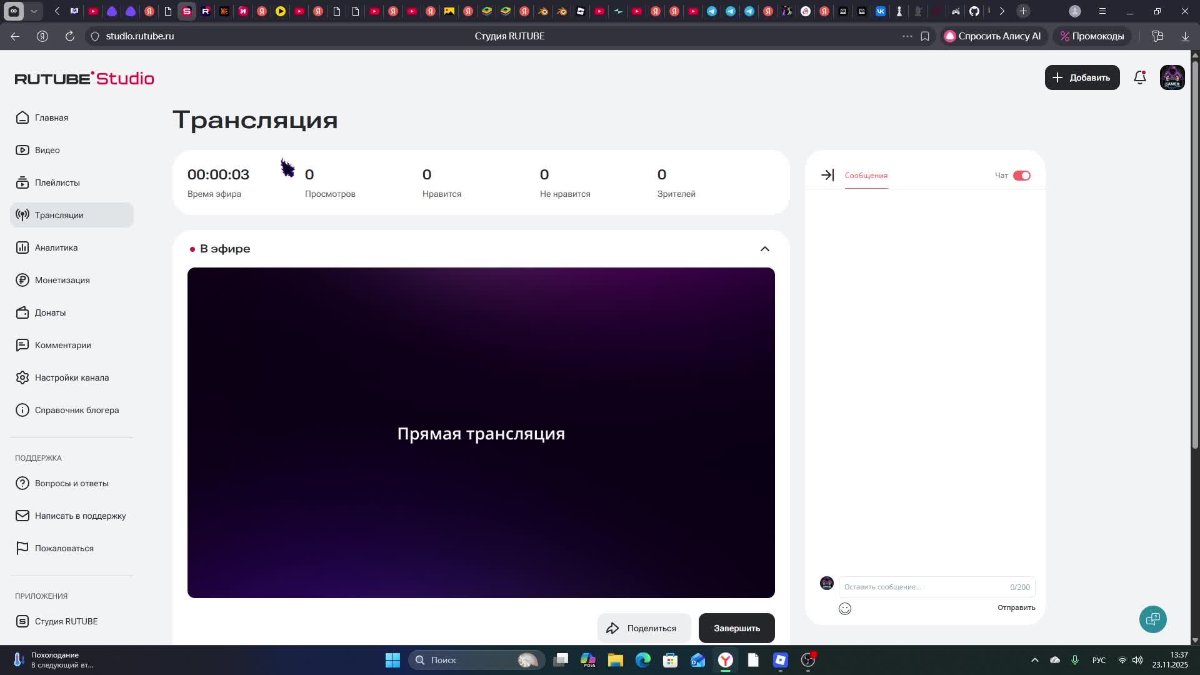The width and height of the screenshot is (1200, 675).
Task: Disable the Чат toggle switch
Action: tap(1021, 176)
